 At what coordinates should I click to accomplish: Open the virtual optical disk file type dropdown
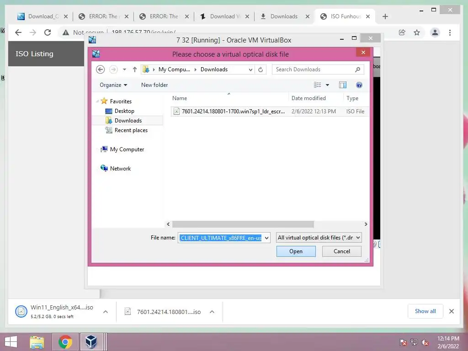319,238
